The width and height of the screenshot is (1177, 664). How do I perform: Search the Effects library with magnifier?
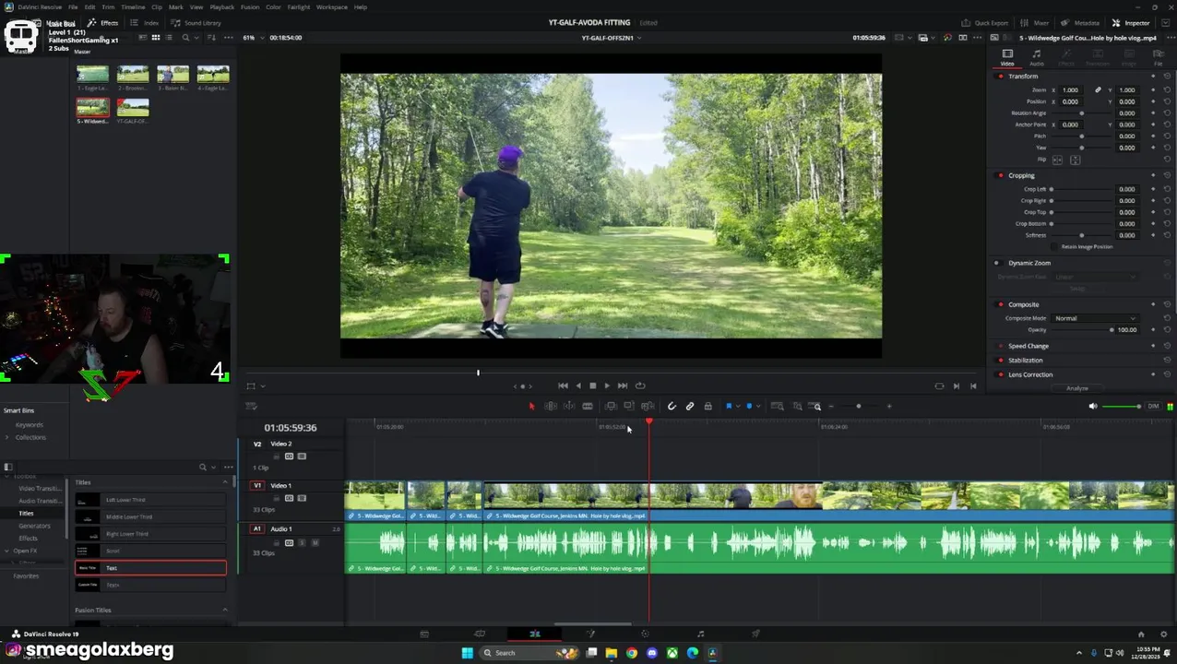(203, 467)
